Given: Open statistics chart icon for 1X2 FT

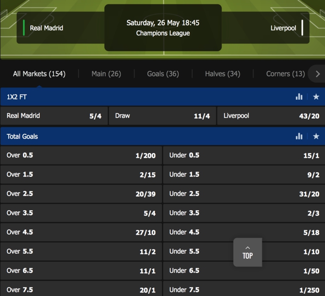Looking at the screenshot, I should [x=299, y=97].
